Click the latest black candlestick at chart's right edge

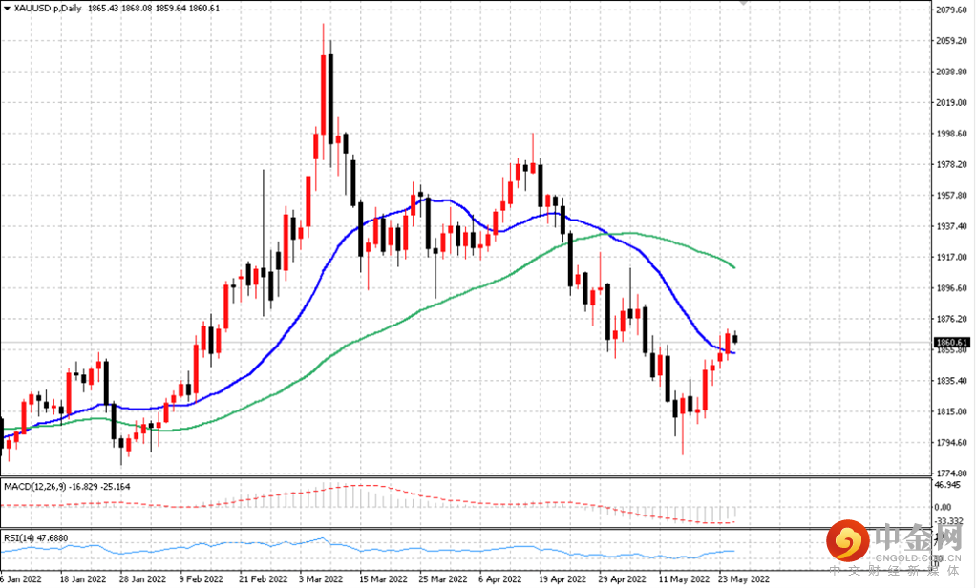735,338
